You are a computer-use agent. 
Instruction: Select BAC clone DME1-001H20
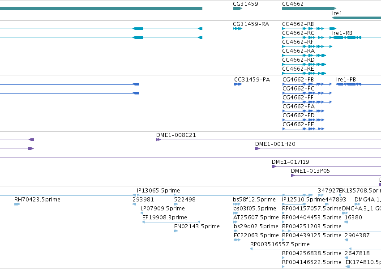[275, 144]
